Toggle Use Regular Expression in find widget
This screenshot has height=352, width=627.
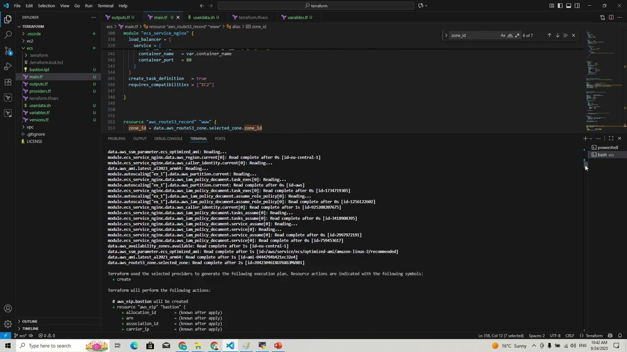click(517, 35)
